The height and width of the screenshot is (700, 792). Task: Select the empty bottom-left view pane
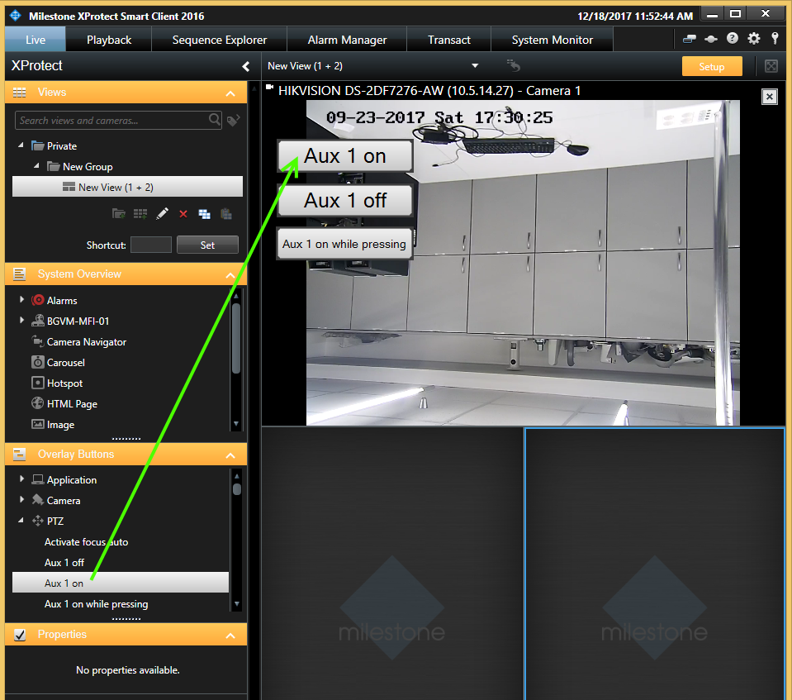click(x=392, y=564)
